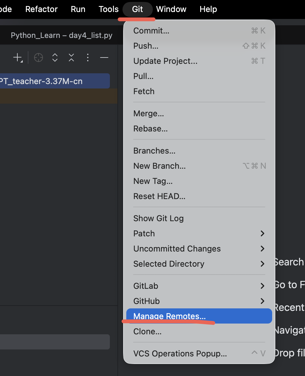
Task: Select opened file crosshair locate icon
Action: pos(38,58)
